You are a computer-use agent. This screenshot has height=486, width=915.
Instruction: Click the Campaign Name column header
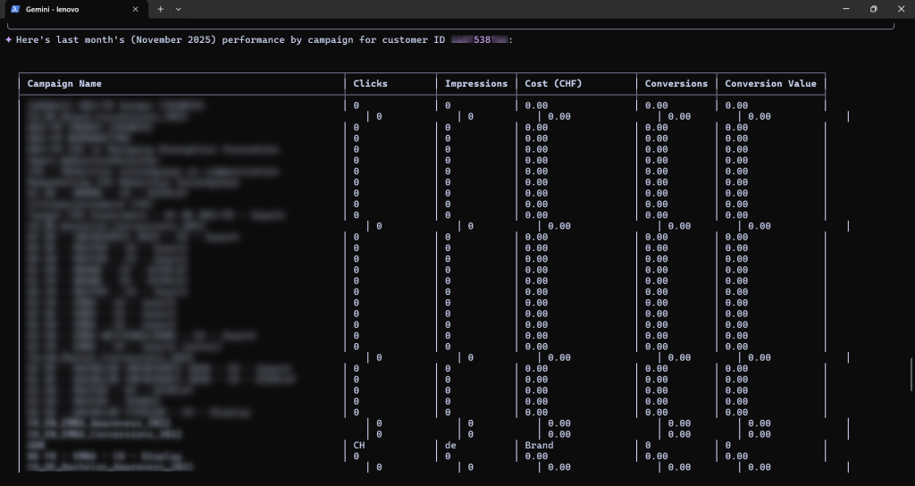[x=64, y=84]
